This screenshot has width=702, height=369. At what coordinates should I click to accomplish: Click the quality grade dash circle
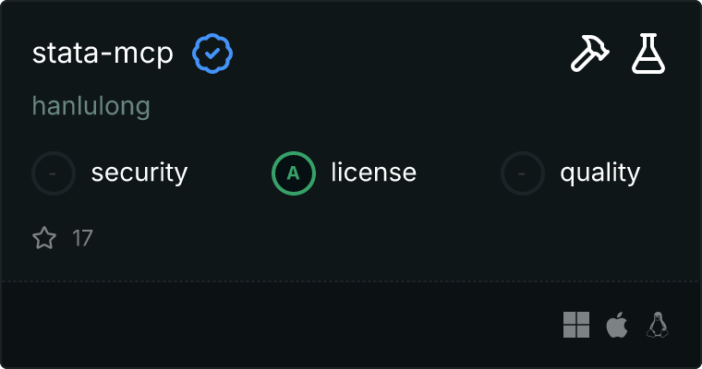[x=523, y=173]
